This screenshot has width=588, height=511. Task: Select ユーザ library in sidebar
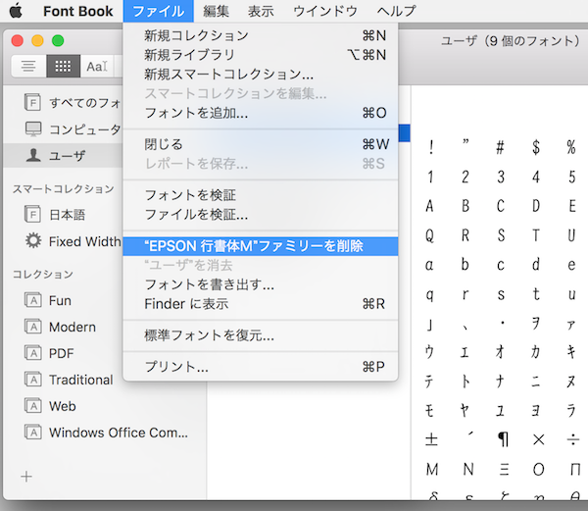pyautogui.click(x=63, y=155)
